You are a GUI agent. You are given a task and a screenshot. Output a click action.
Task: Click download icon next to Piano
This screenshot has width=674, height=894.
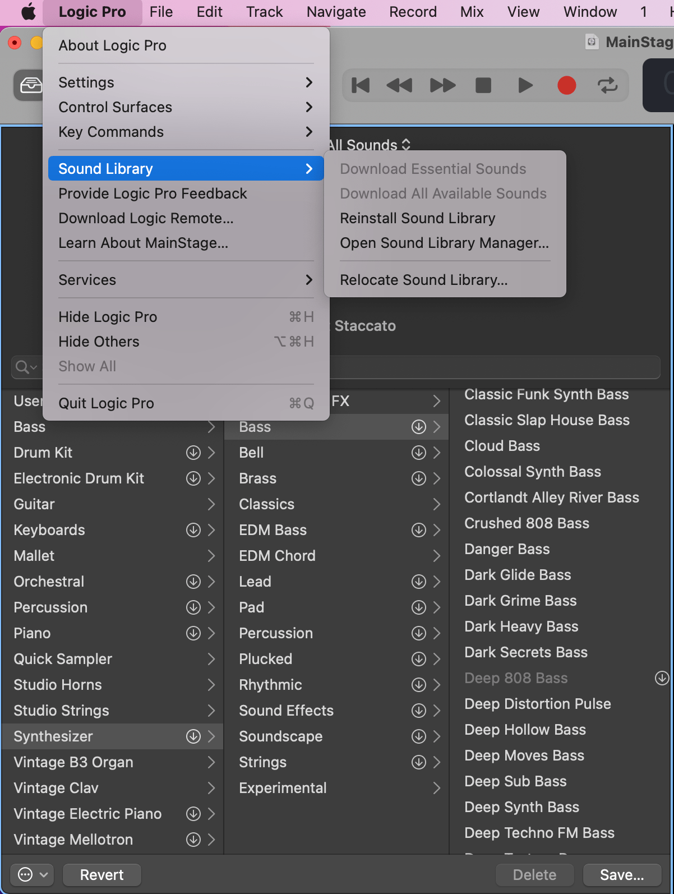point(193,633)
